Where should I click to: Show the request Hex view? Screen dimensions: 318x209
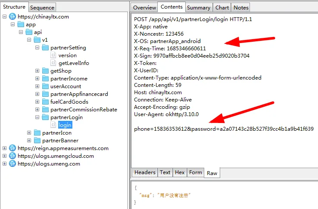180,172
